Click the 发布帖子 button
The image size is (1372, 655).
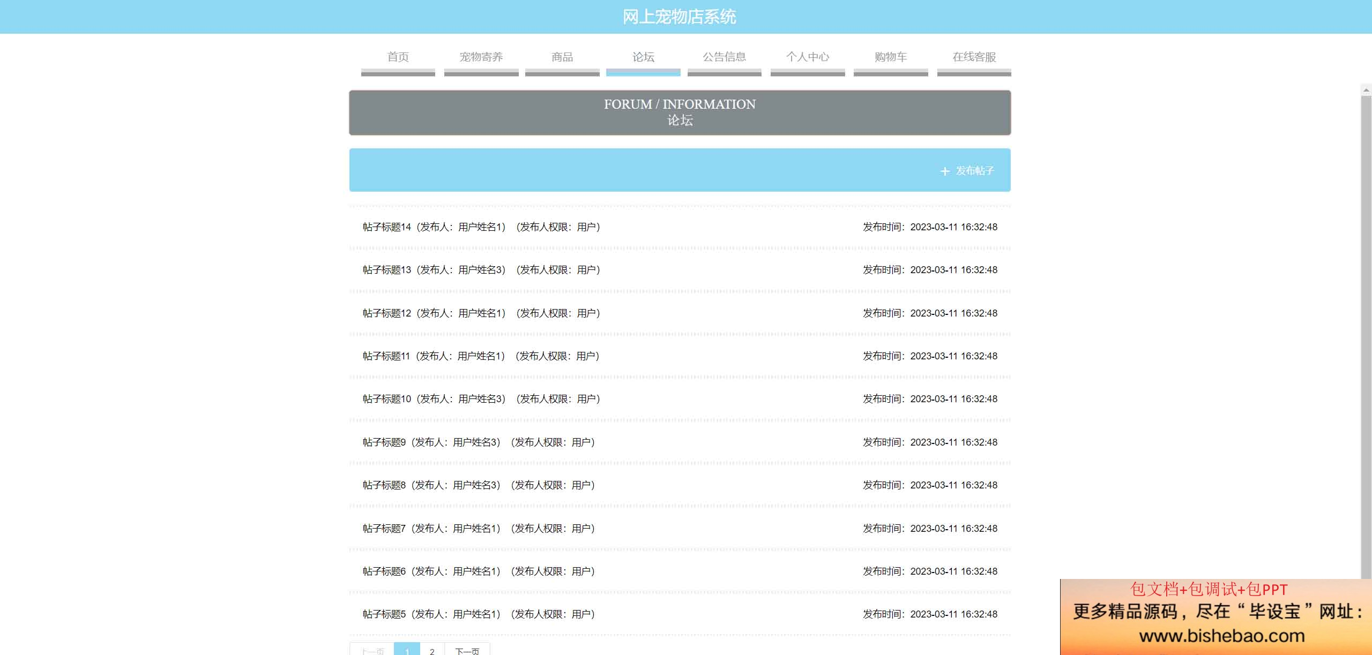[974, 171]
